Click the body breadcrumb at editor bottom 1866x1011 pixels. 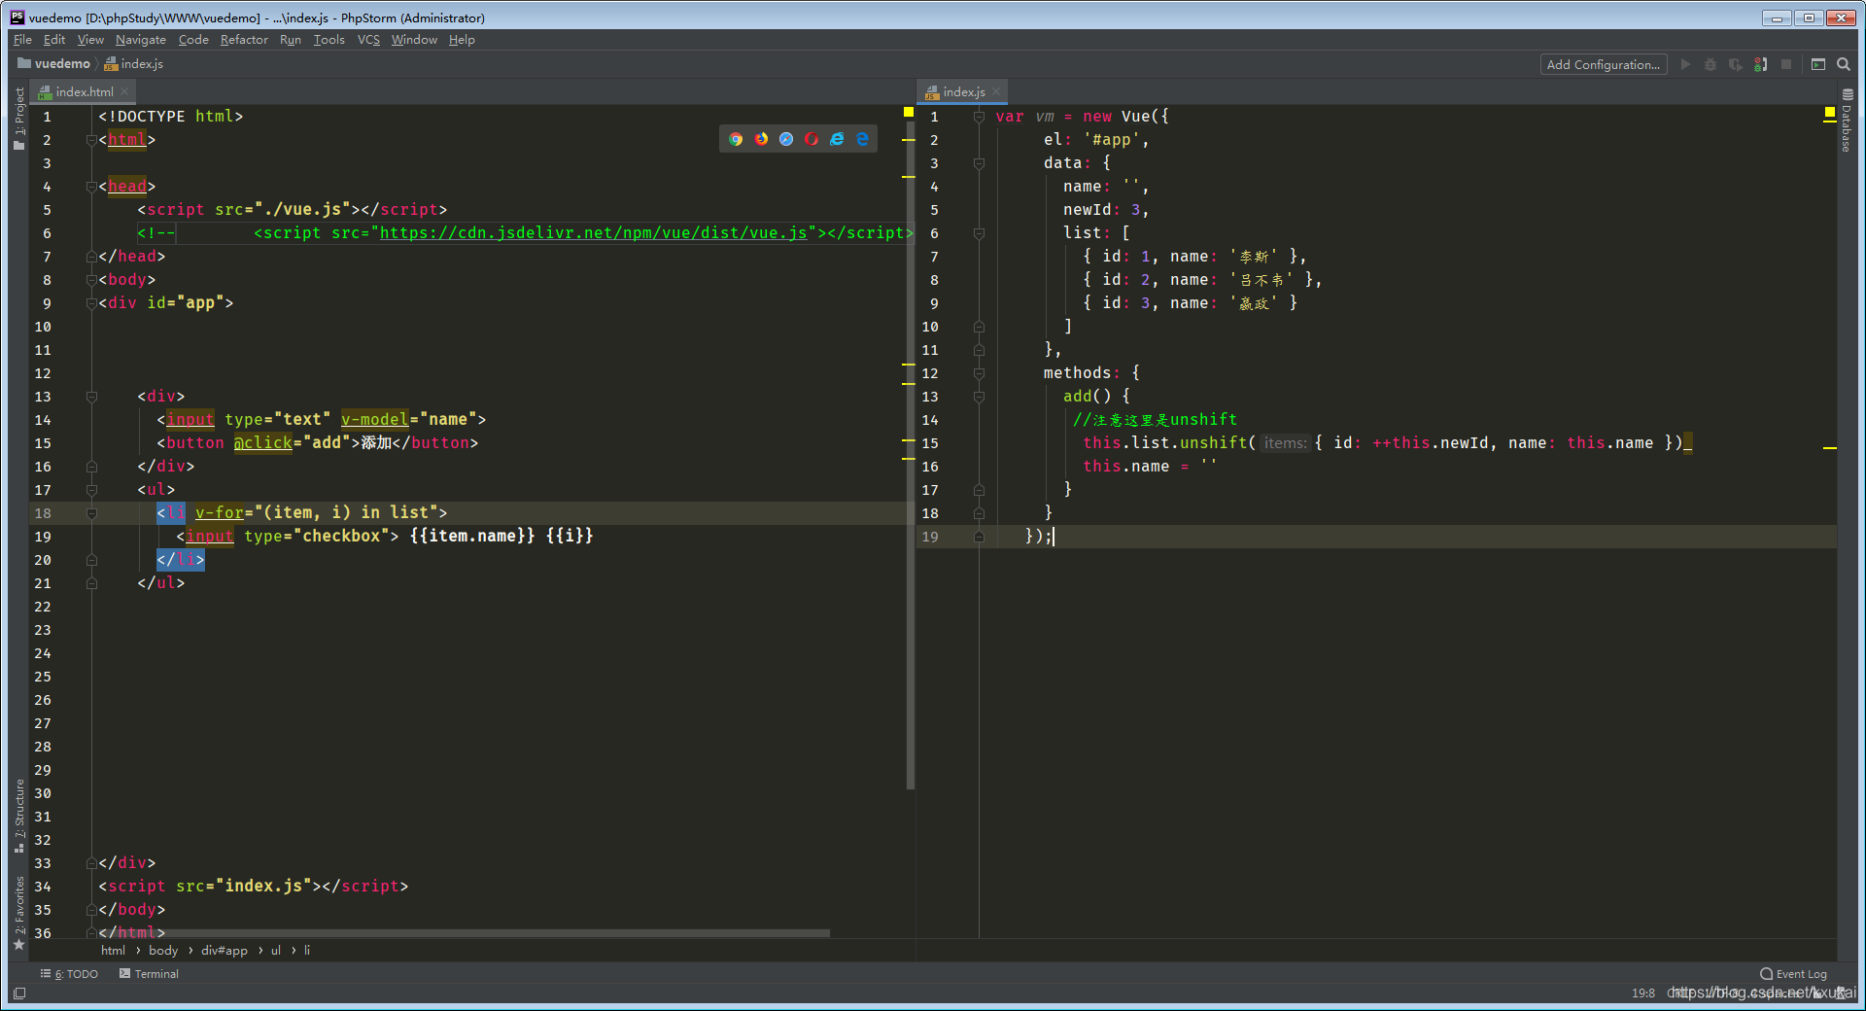[163, 951]
